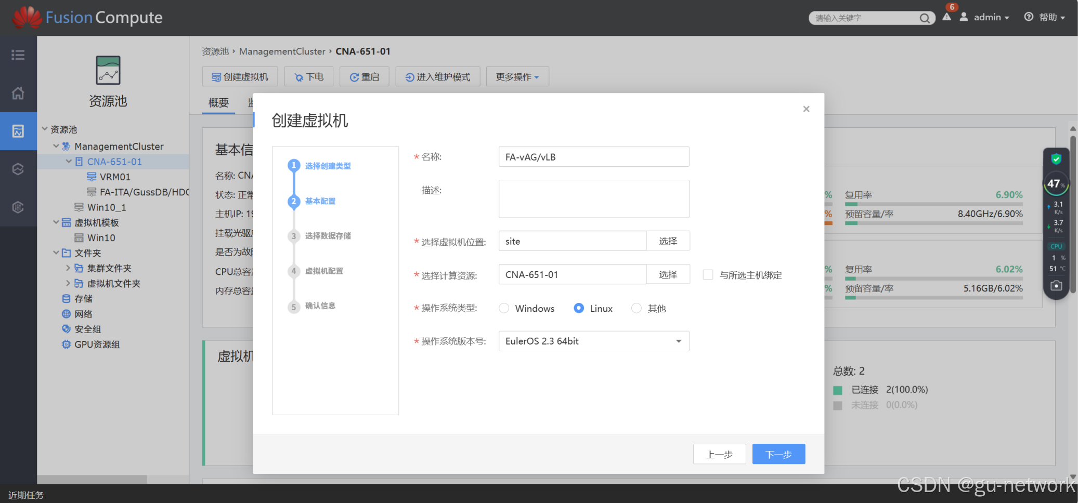Open the menu list icon in left sidebar

(18, 55)
